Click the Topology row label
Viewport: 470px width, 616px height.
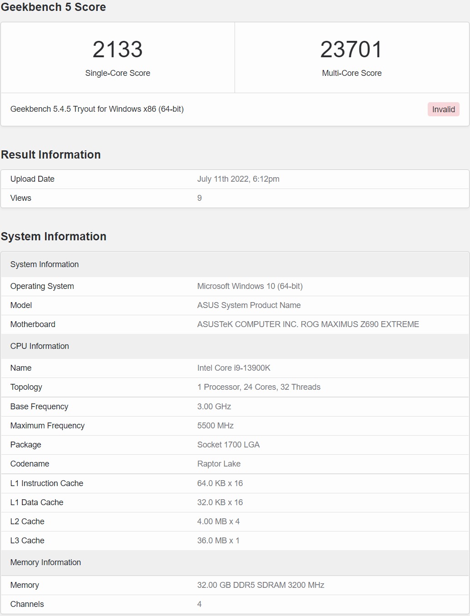click(x=26, y=387)
